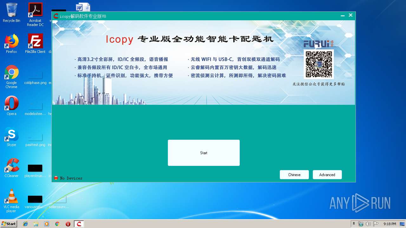
Task: Open Windows Explorer folder from taskbar
Action: (36, 224)
